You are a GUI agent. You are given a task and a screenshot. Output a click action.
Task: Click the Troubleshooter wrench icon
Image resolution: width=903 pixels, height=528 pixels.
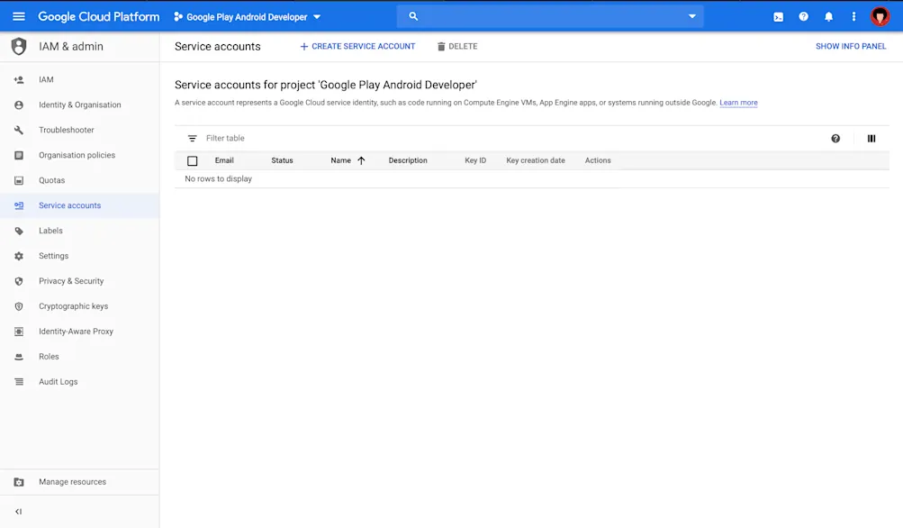tap(18, 131)
